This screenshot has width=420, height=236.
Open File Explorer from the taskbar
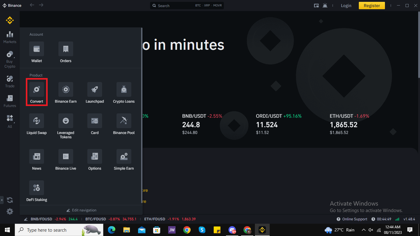pyautogui.click(x=127, y=230)
